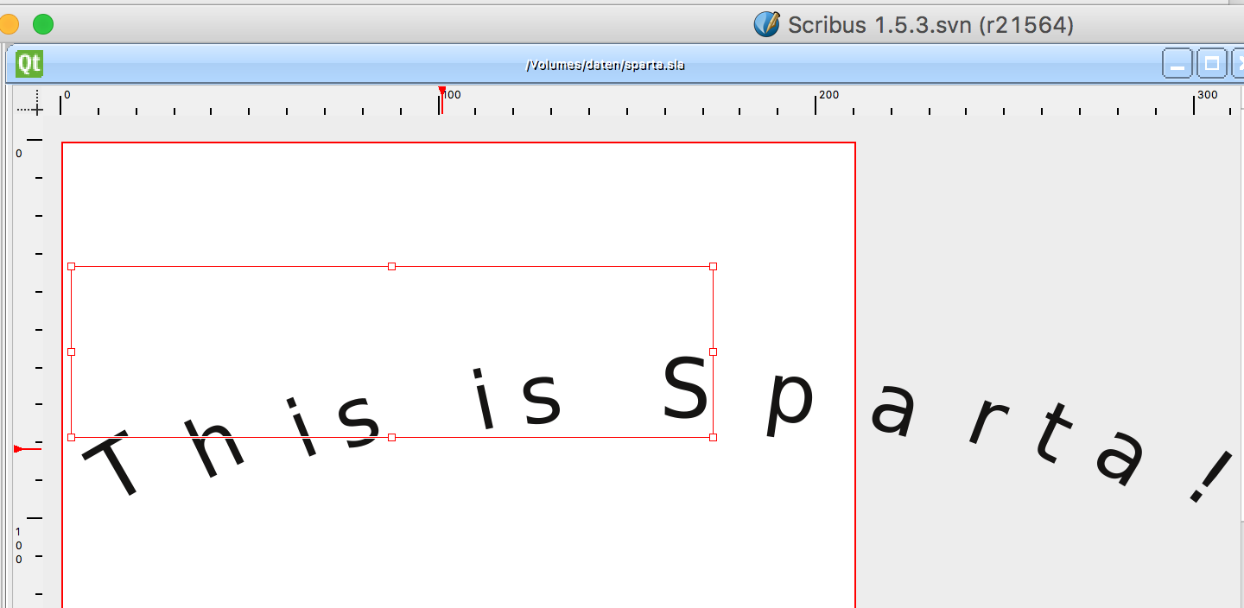Click the Scribus app icon in title bar
1244x608 pixels.
coord(767,24)
